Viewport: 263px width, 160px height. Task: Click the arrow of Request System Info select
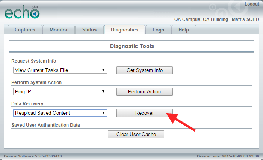[103, 70]
